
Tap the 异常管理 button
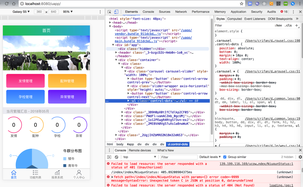[x=67, y=97]
